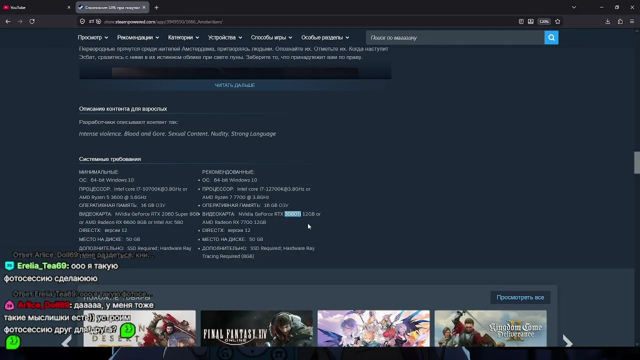Click the install-app icon in address bar
Viewport: 640px width, 360px height.
pos(530,21)
